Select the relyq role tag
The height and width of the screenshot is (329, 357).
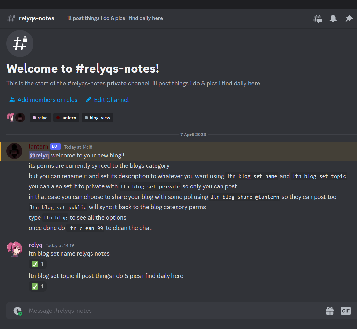pos(40,118)
